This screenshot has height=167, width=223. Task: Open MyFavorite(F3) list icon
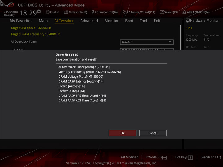tap(66, 12)
